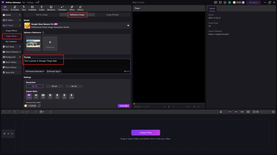Viewport: 277px width, 155px height.
Task: Switch to Image Restyler tab
Action: click(113, 14)
